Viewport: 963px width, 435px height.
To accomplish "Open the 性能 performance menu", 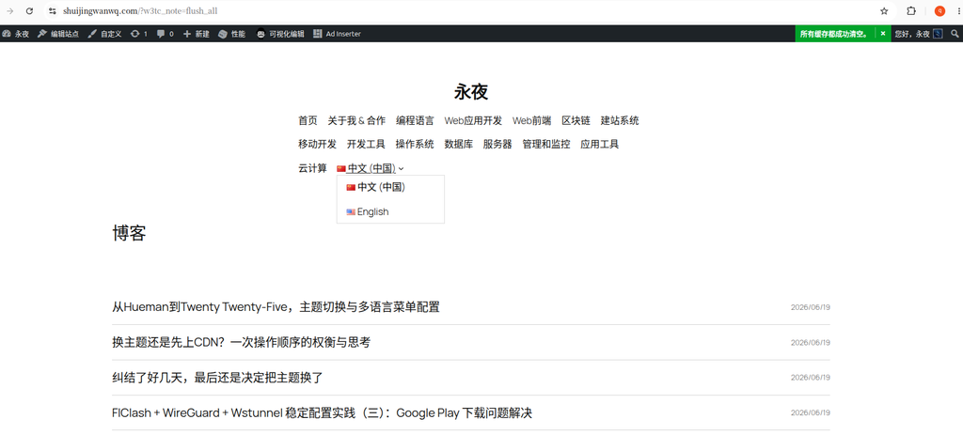I will pos(232,34).
